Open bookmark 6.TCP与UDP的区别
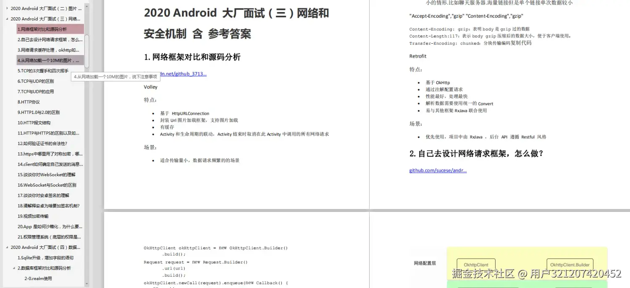Viewport: 630px width, 288px height. [36, 81]
